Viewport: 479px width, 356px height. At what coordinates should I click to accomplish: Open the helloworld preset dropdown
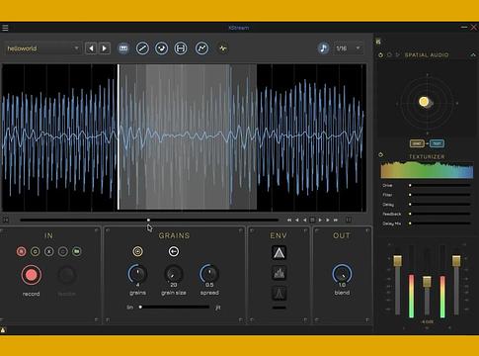(x=42, y=48)
